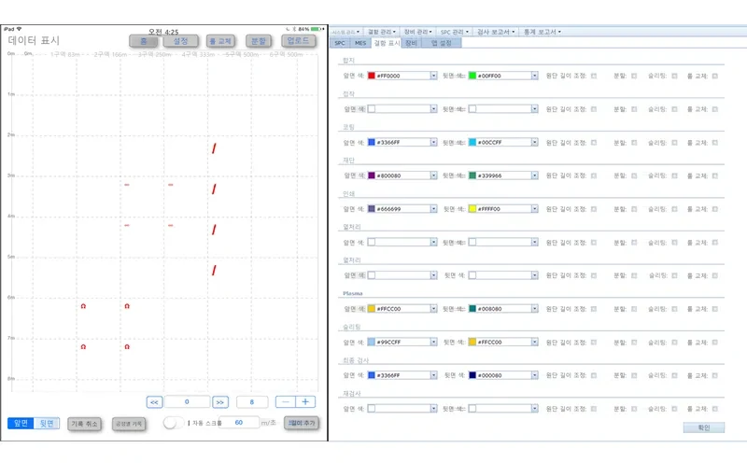Check 원단 길이 조정 in 합지 row
The image size is (747, 476).
(x=594, y=76)
